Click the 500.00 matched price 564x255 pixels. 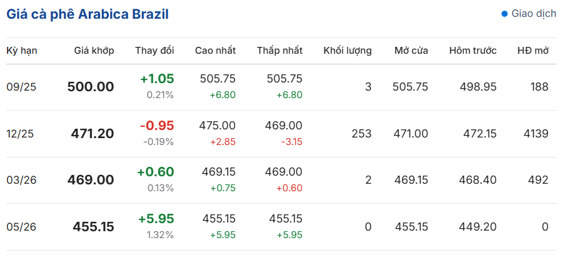tap(91, 87)
